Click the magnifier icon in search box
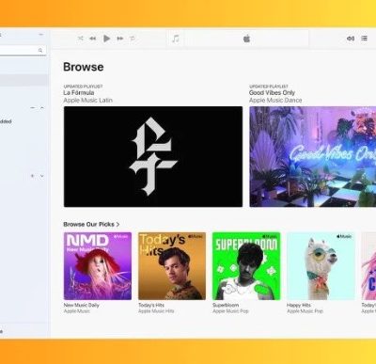The image size is (376, 364). (x=40, y=50)
